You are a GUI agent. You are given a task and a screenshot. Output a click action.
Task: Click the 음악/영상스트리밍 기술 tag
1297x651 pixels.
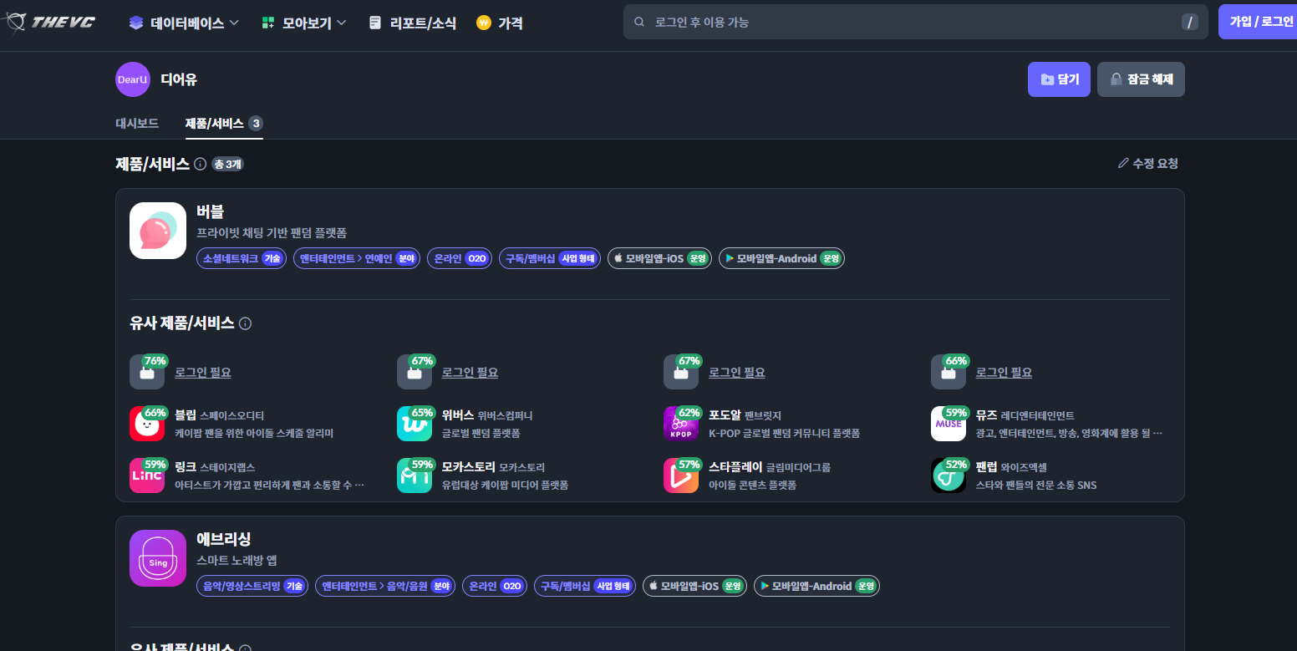[x=252, y=586]
